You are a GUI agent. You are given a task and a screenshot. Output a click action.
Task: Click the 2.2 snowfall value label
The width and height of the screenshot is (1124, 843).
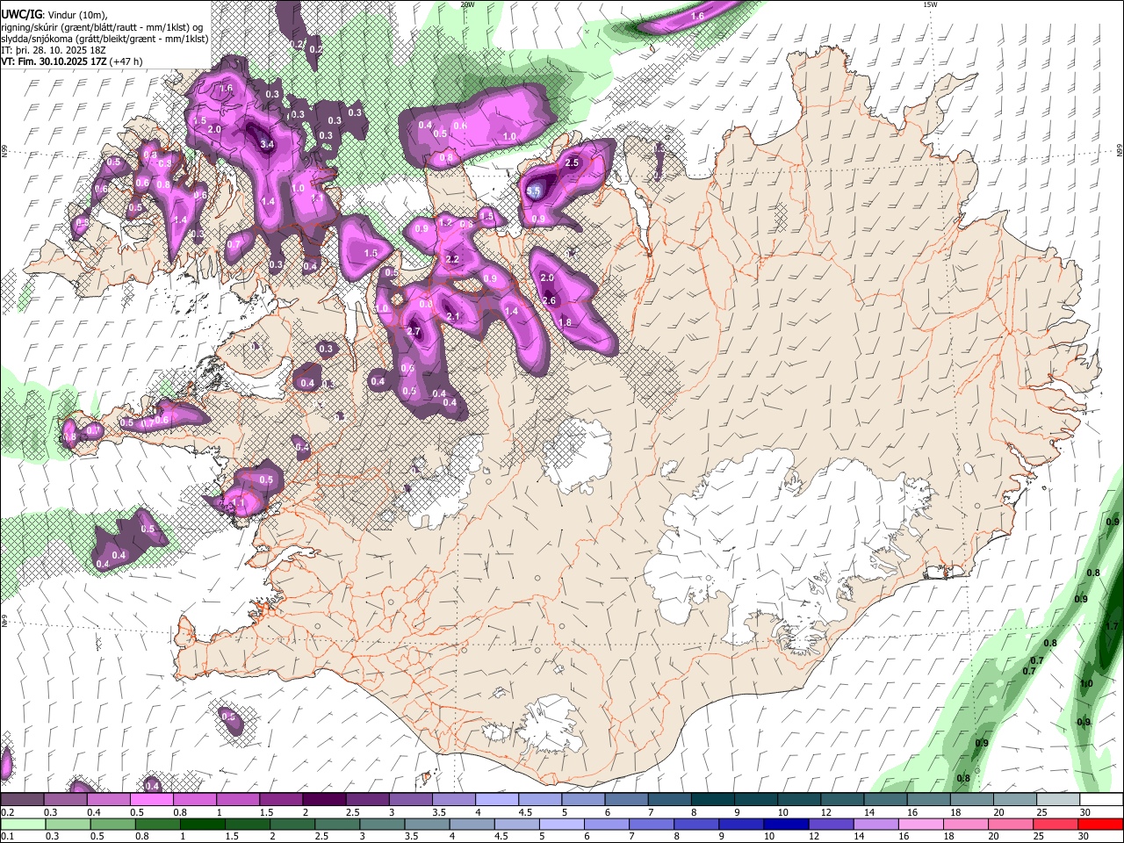pyautogui.click(x=452, y=260)
